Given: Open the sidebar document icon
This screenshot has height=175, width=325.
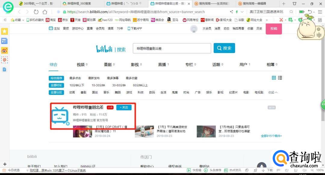Looking at the screenshot, I should coord(4,70).
